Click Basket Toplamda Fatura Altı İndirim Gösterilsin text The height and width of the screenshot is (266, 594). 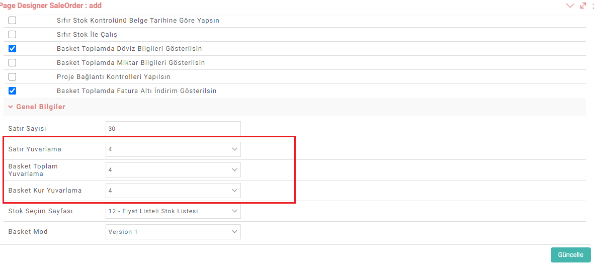point(137,91)
